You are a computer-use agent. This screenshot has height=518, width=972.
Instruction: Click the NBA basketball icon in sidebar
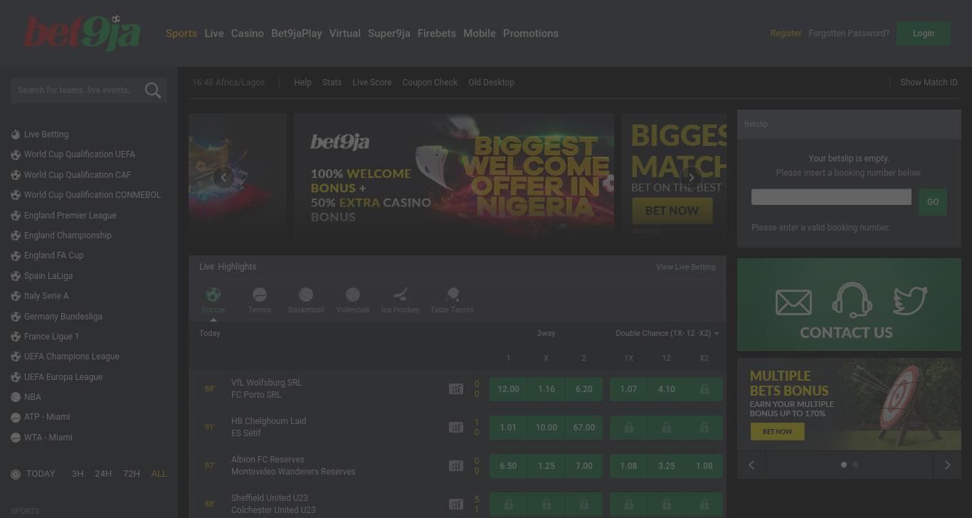point(16,397)
